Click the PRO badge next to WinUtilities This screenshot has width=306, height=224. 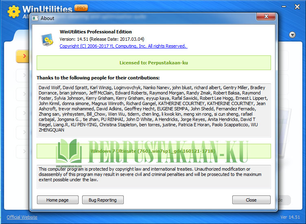coord(81,8)
